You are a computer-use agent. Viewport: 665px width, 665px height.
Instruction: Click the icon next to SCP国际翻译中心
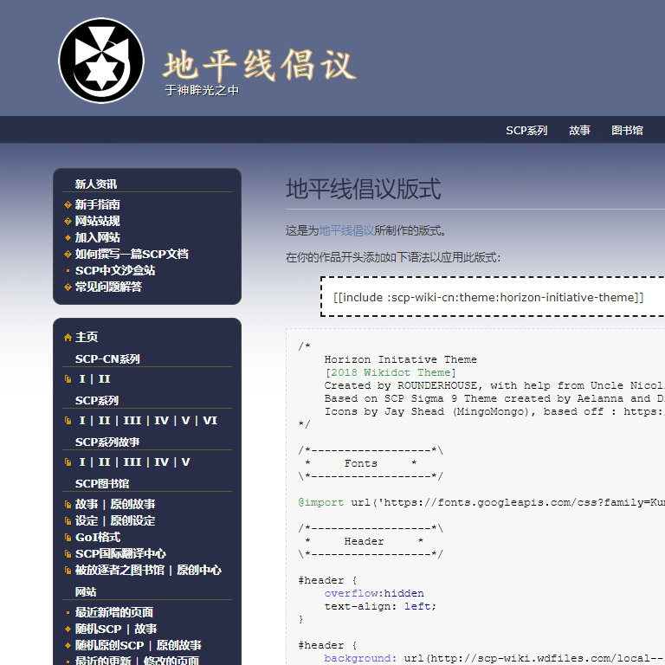click(x=68, y=554)
